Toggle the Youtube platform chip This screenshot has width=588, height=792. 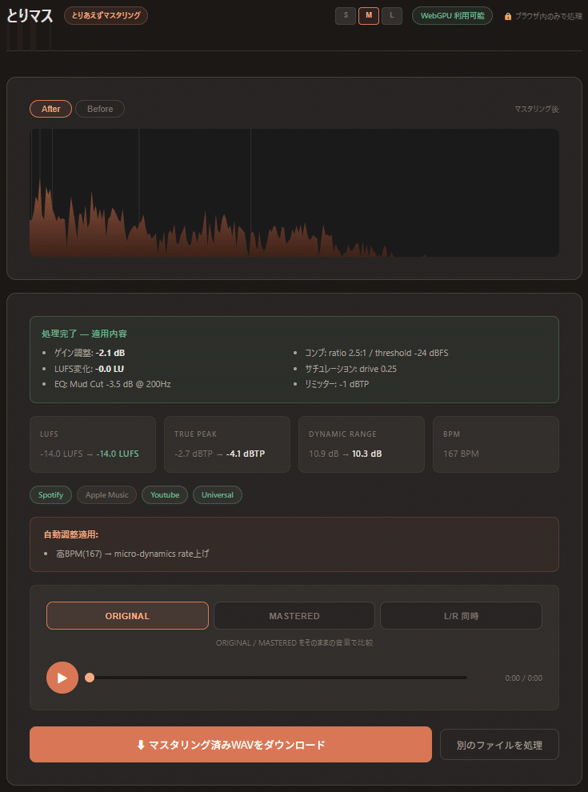click(165, 495)
